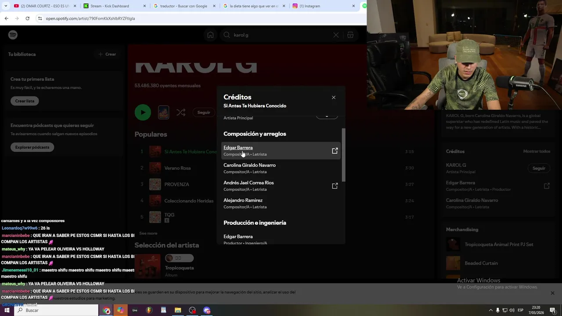Open Discord from the taskbar
This screenshot has height=316, width=562.
click(x=207, y=310)
